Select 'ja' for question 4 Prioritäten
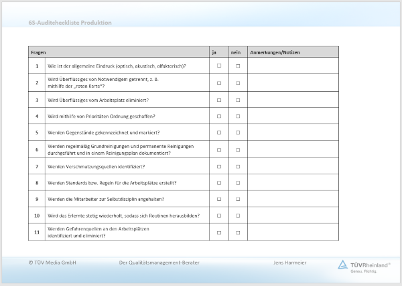This screenshot has width=402, height=286. click(219, 116)
